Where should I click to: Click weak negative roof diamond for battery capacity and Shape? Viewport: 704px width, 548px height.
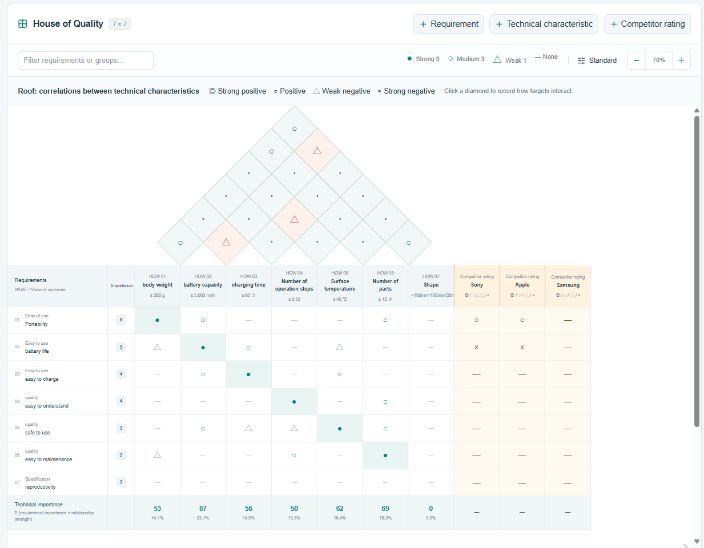[317, 151]
